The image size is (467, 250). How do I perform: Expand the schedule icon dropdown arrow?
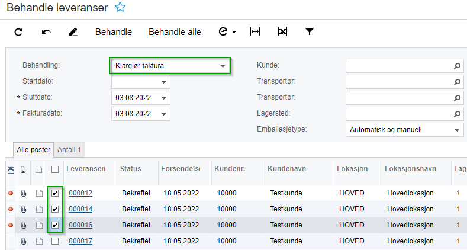[x=234, y=32]
